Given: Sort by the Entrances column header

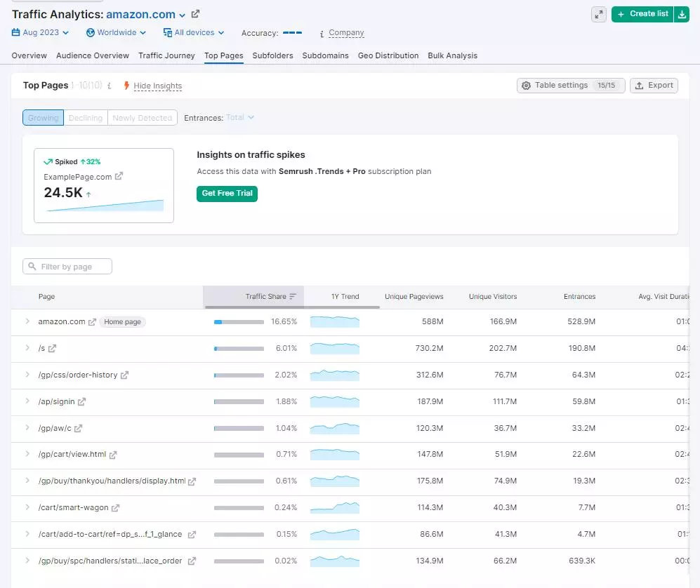Looking at the screenshot, I should point(579,296).
